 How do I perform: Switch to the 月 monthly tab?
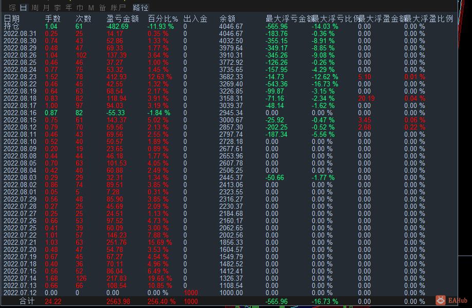tap(46, 8)
